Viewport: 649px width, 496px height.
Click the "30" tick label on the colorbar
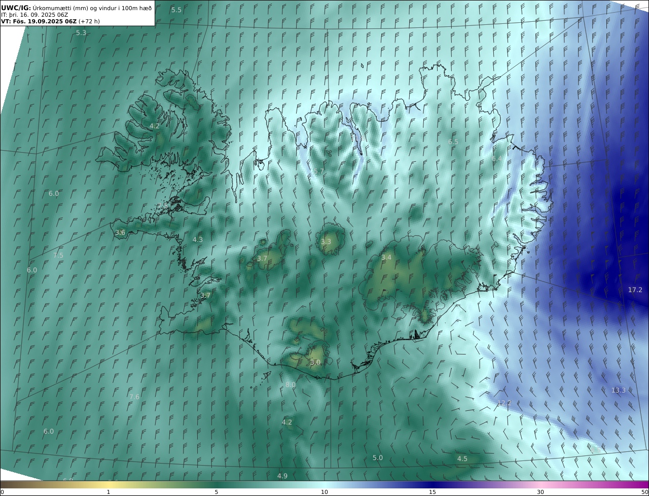[x=540, y=492]
